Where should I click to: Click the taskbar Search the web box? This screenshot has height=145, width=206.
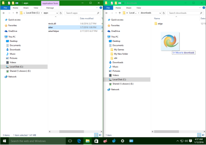pos(37,141)
